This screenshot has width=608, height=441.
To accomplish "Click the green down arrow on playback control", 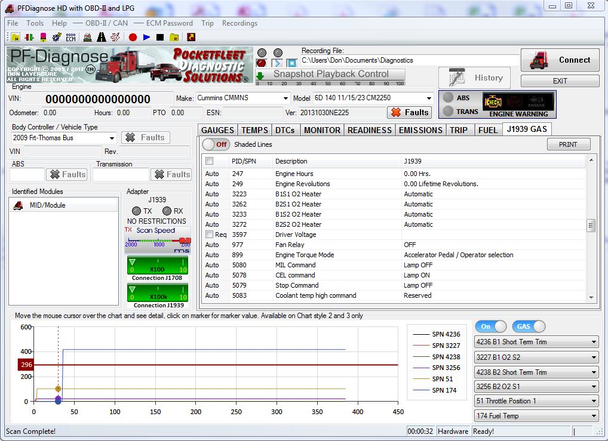I will 260,75.
